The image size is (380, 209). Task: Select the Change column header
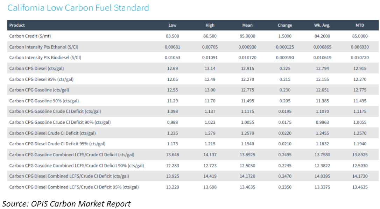(x=285, y=25)
